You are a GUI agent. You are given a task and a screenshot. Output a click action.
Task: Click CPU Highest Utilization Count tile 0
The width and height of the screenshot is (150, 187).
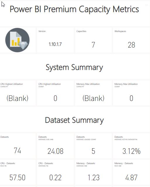coord(55,93)
